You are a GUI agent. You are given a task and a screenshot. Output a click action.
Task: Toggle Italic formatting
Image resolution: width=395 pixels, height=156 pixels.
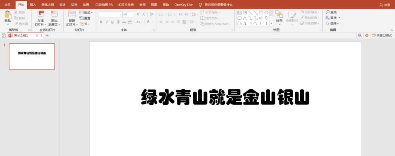click(x=107, y=22)
